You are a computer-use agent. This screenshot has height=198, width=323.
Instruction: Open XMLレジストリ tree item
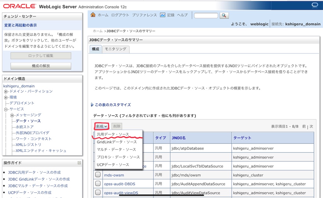tap(28, 145)
